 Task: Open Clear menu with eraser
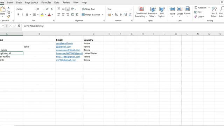coord(199,16)
